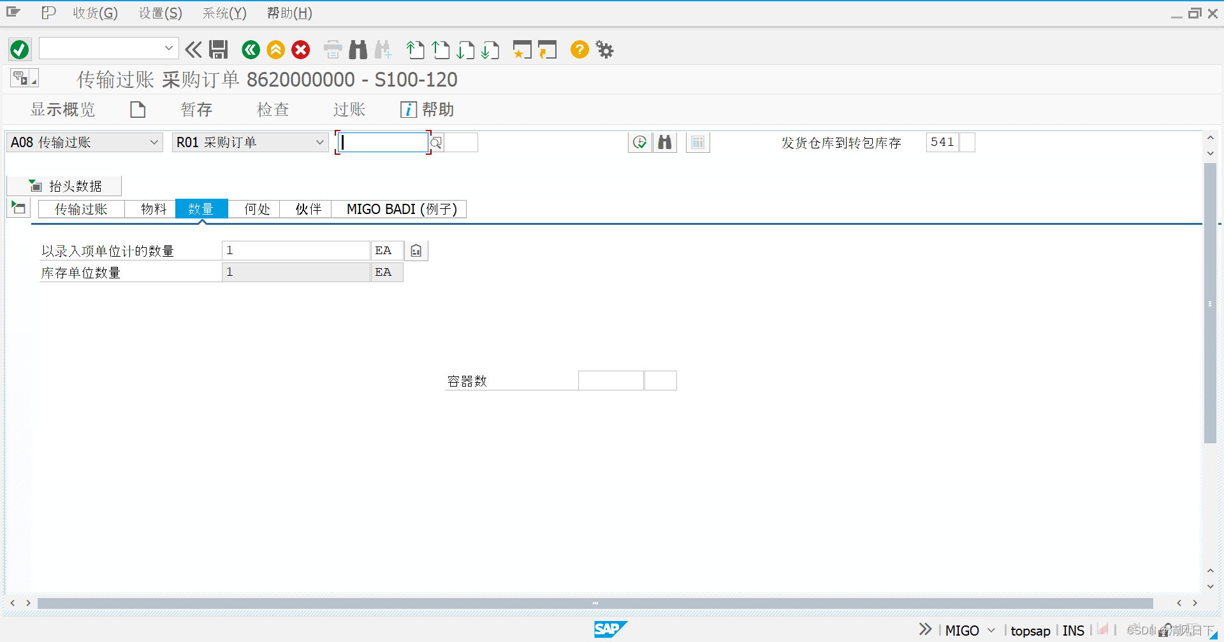Click the Save diskette icon

coord(219,49)
